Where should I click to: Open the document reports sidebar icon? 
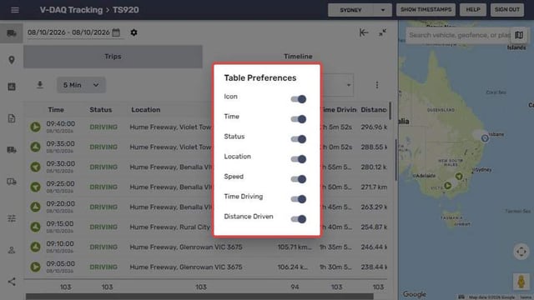point(12,118)
